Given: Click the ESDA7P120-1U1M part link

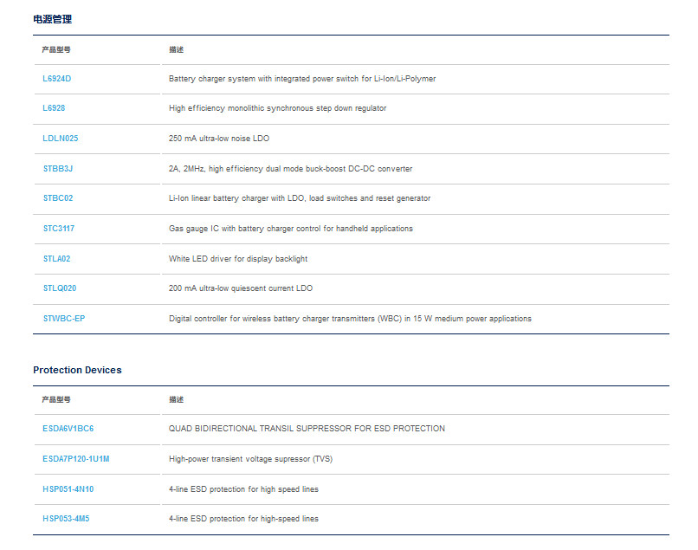Looking at the screenshot, I should [76, 459].
